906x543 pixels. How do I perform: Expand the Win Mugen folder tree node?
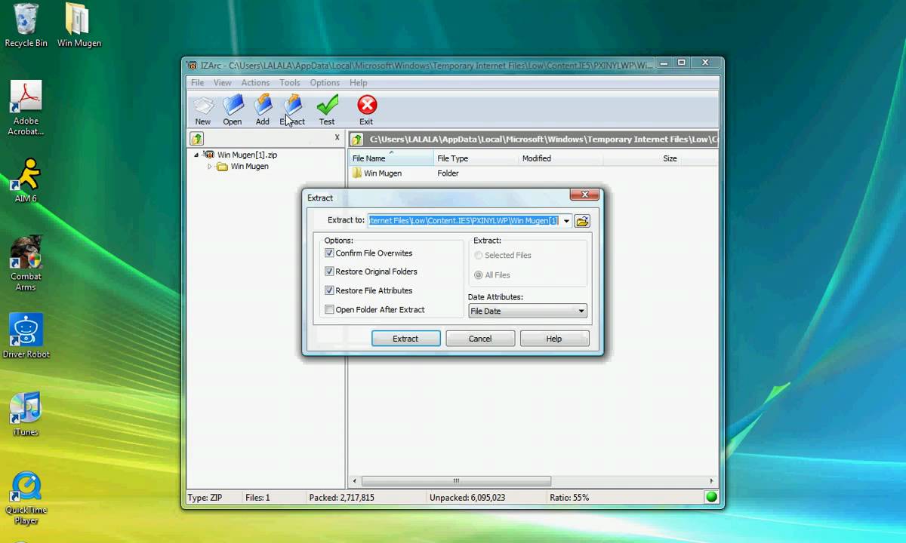tap(210, 167)
